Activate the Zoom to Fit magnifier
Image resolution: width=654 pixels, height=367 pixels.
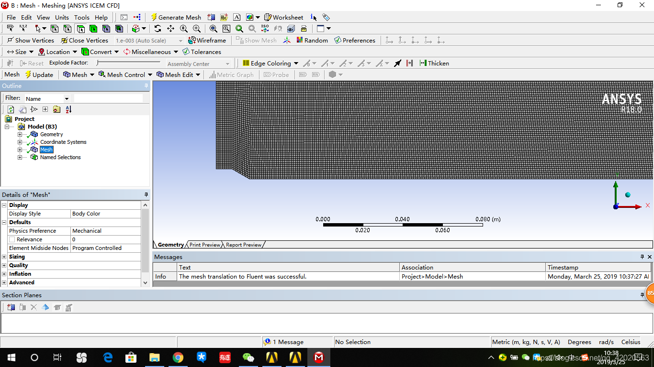214,29
